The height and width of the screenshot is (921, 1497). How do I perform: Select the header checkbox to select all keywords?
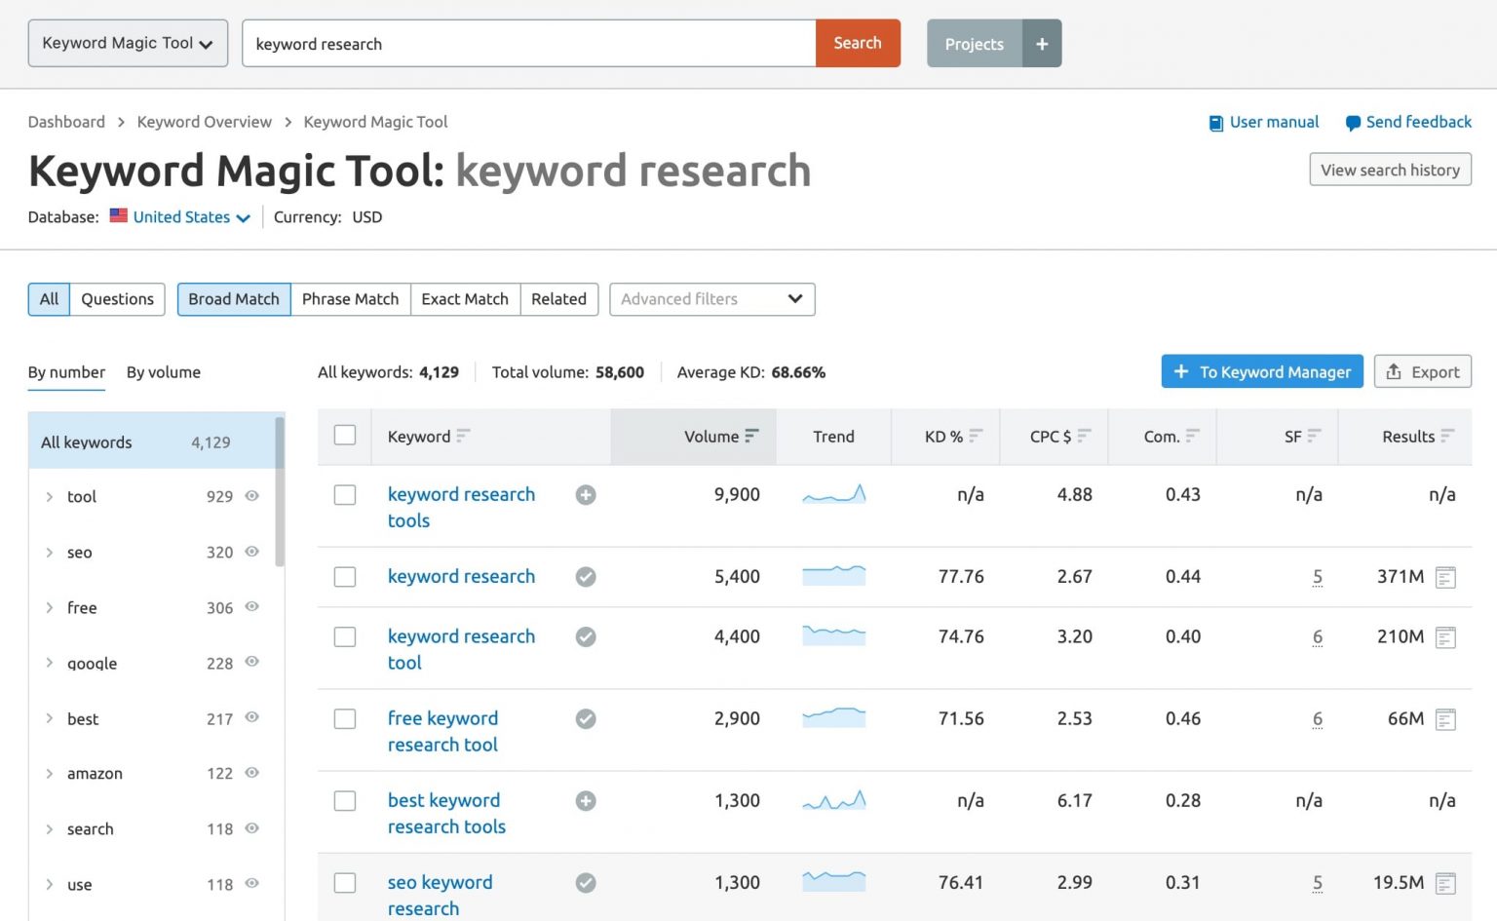(x=345, y=436)
